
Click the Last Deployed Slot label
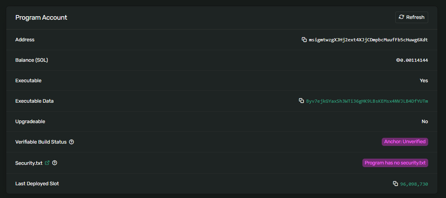coord(37,184)
